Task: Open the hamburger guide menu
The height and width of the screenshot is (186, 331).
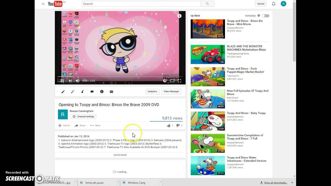Action: pyautogui.click(x=43, y=4)
